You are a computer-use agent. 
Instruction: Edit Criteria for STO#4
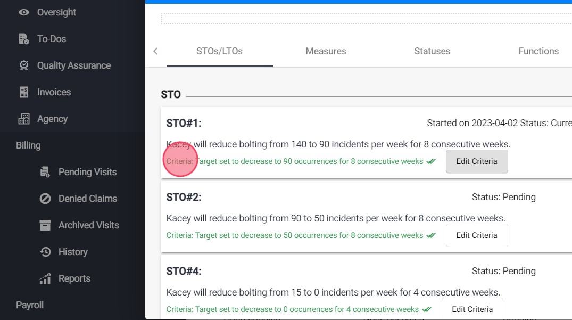click(472, 309)
